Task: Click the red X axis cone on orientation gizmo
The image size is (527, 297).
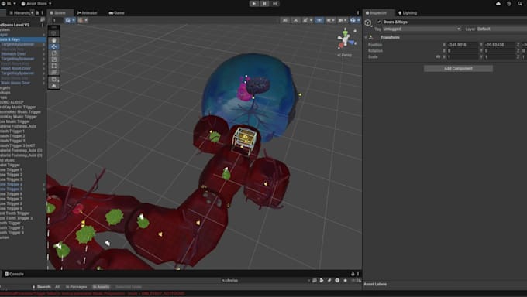Action: click(x=340, y=45)
